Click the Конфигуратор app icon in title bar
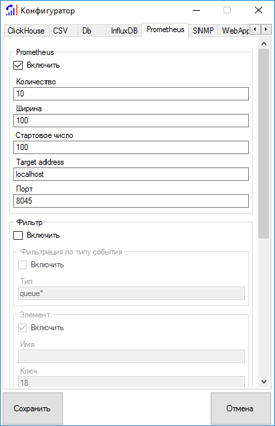275x426 pixels. click(11, 10)
